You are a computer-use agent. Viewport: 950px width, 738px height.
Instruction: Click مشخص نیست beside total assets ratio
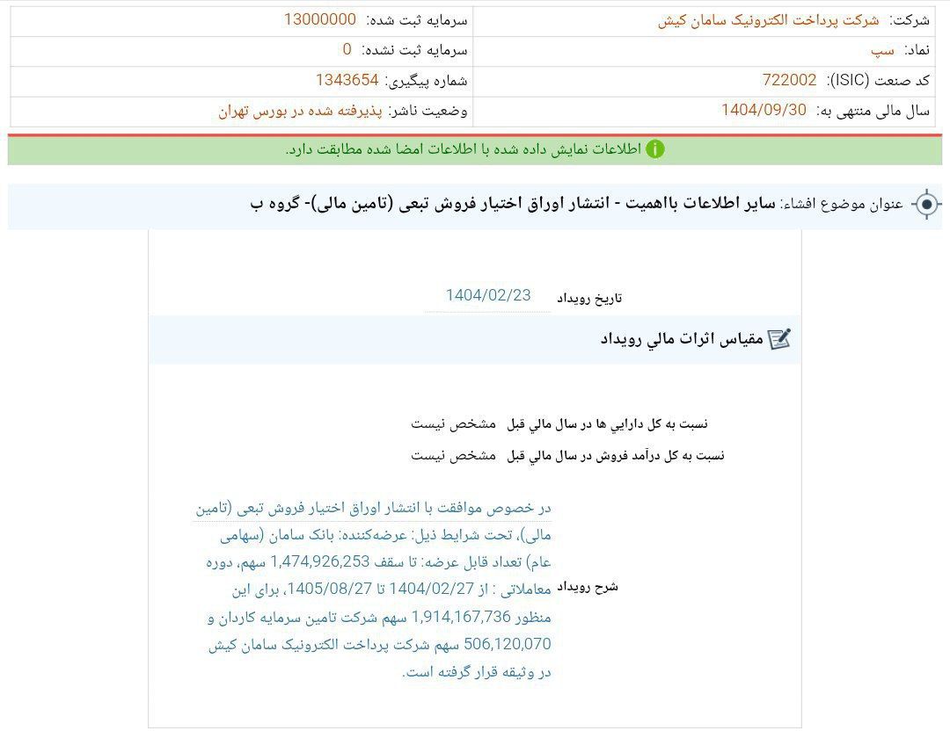pos(453,424)
